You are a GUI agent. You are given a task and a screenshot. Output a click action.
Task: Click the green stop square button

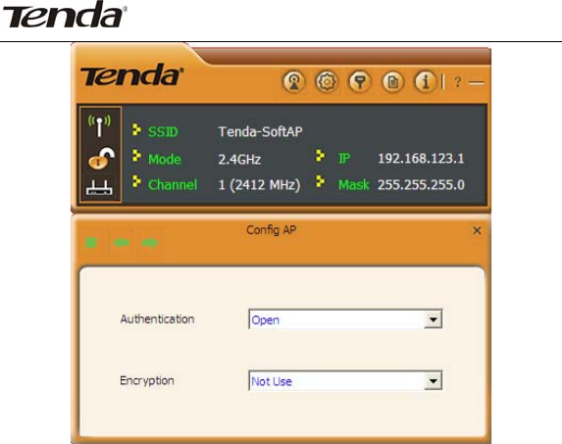pos(91,243)
